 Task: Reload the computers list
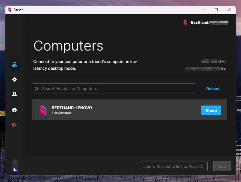point(213,89)
